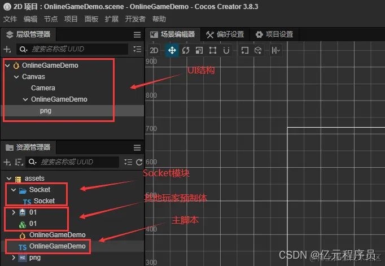The image size is (385, 266).
Task: Select the rotate transform tool
Action: point(186,50)
